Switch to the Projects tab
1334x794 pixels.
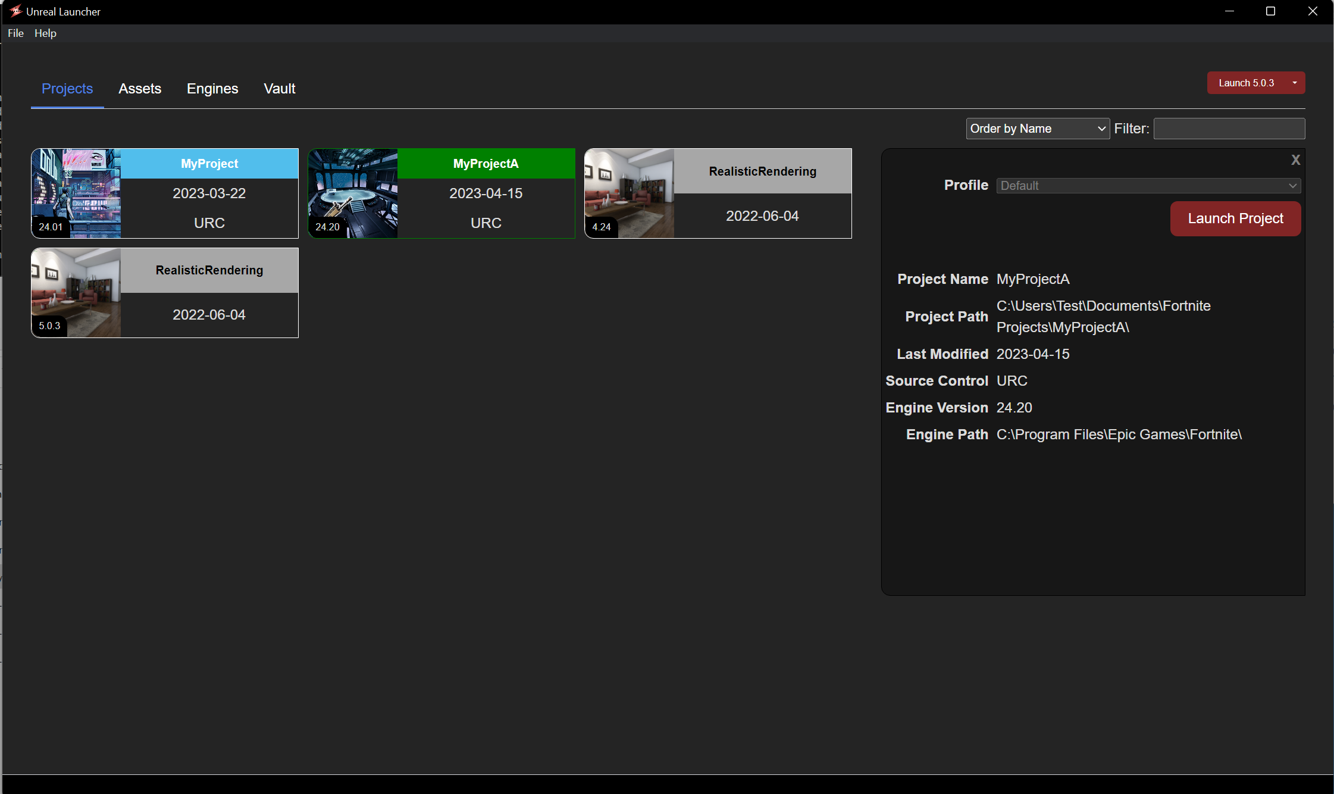67,89
